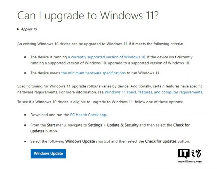Click the Specific timing for Windows 11 paragraph
Viewport: 217px width, 169px height.
(110, 89)
